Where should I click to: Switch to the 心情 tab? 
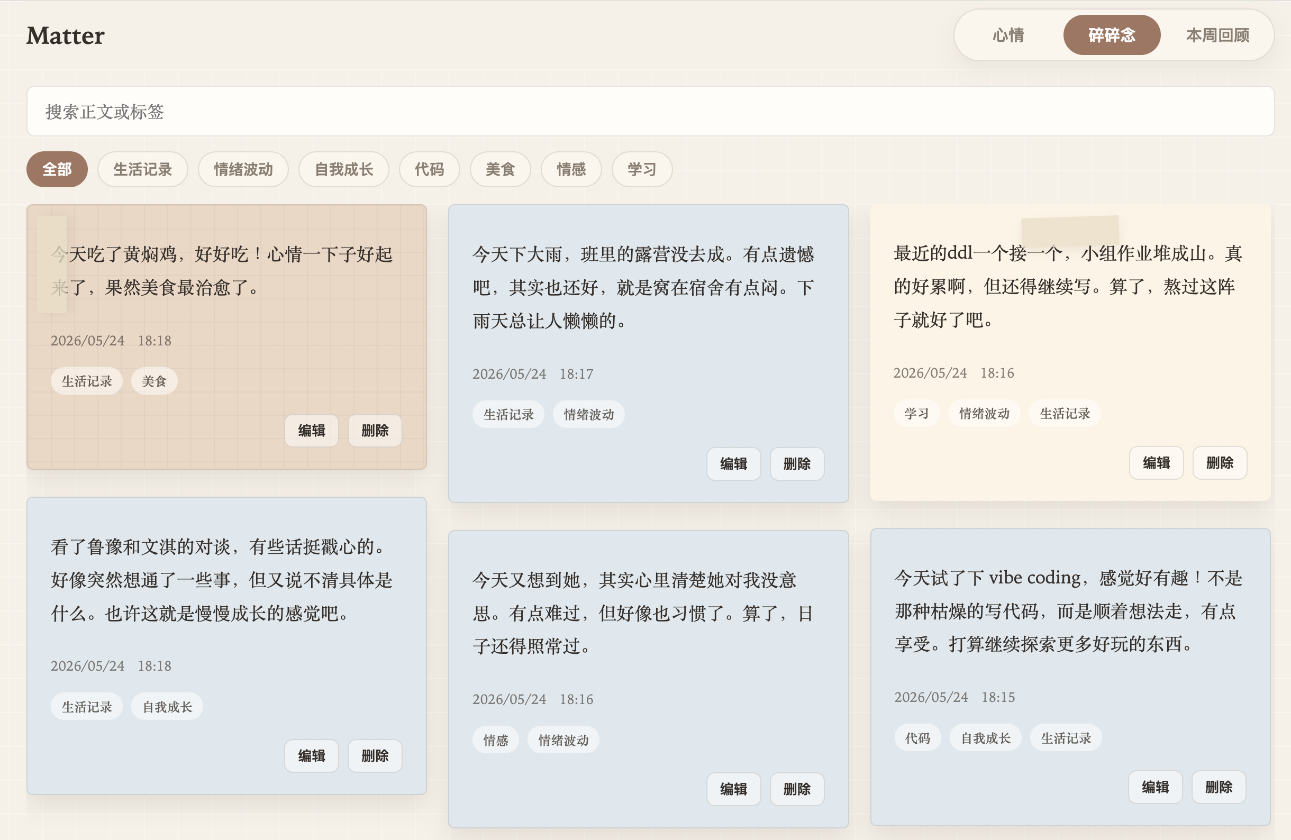click(1008, 35)
